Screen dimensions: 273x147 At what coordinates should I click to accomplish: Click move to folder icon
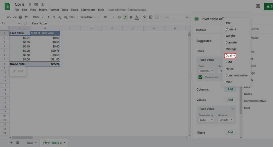click(x=36, y=4)
